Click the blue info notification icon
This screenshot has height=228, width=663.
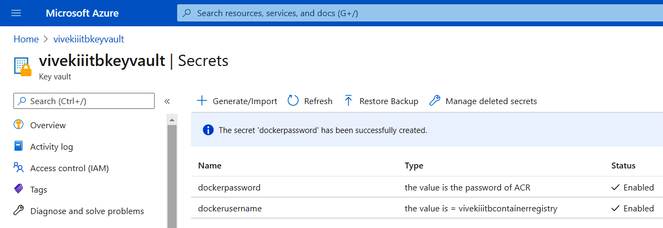(207, 130)
